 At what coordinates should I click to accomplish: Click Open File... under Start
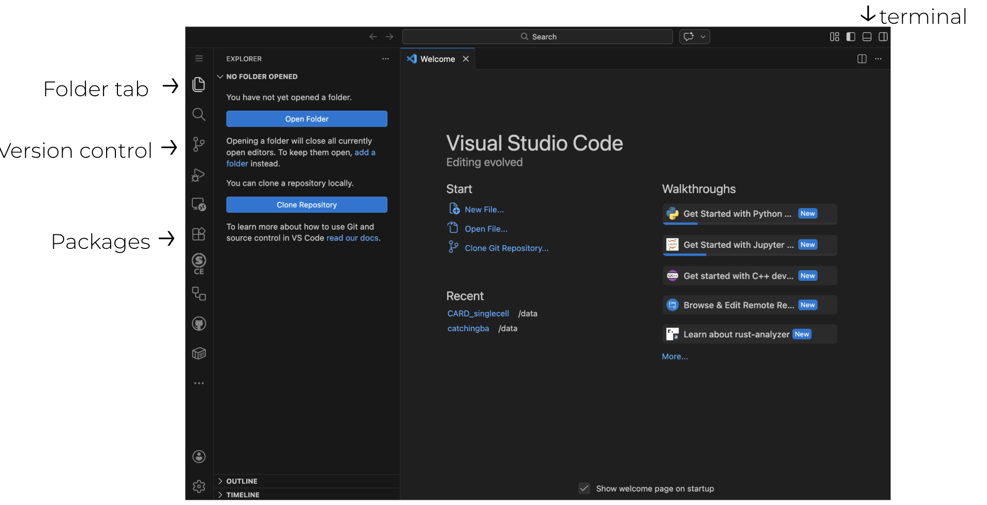(486, 229)
